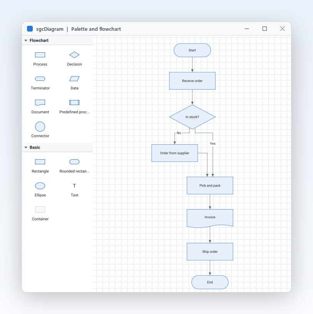Choose the Rectangle basic shape

[x=40, y=162]
